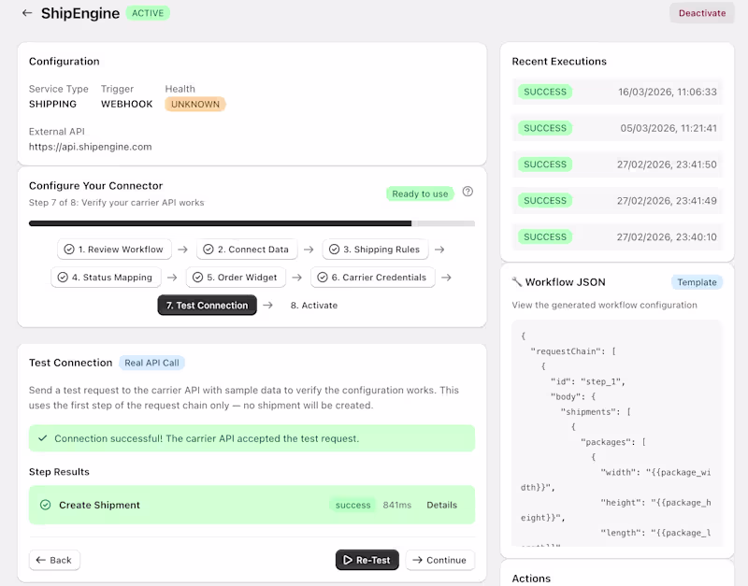
Task: Select step 5 Order Widget
Action: click(237, 278)
